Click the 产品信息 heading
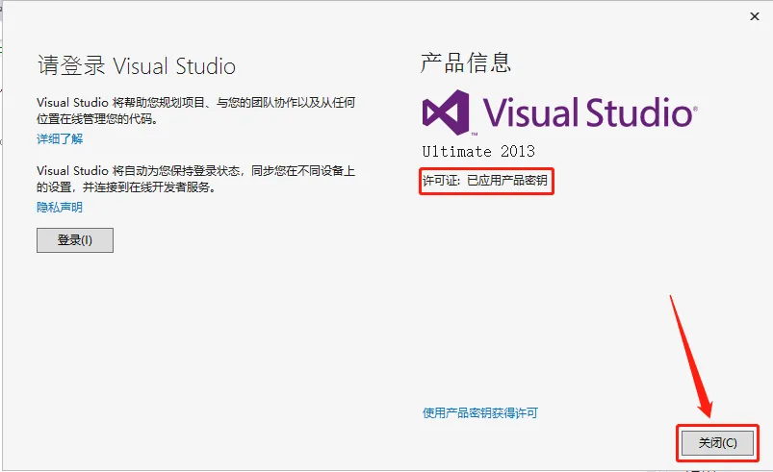 pos(465,63)
